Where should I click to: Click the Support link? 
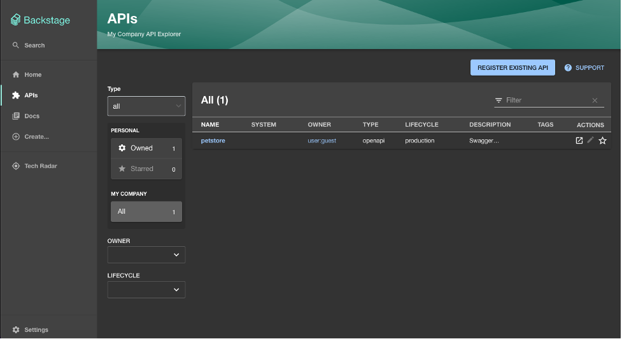pos(584,68)
